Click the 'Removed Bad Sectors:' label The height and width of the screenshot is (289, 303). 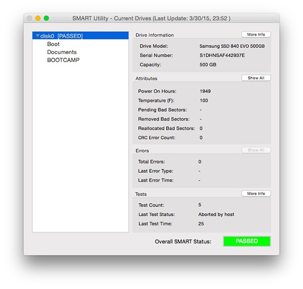[x=164, y=119]
